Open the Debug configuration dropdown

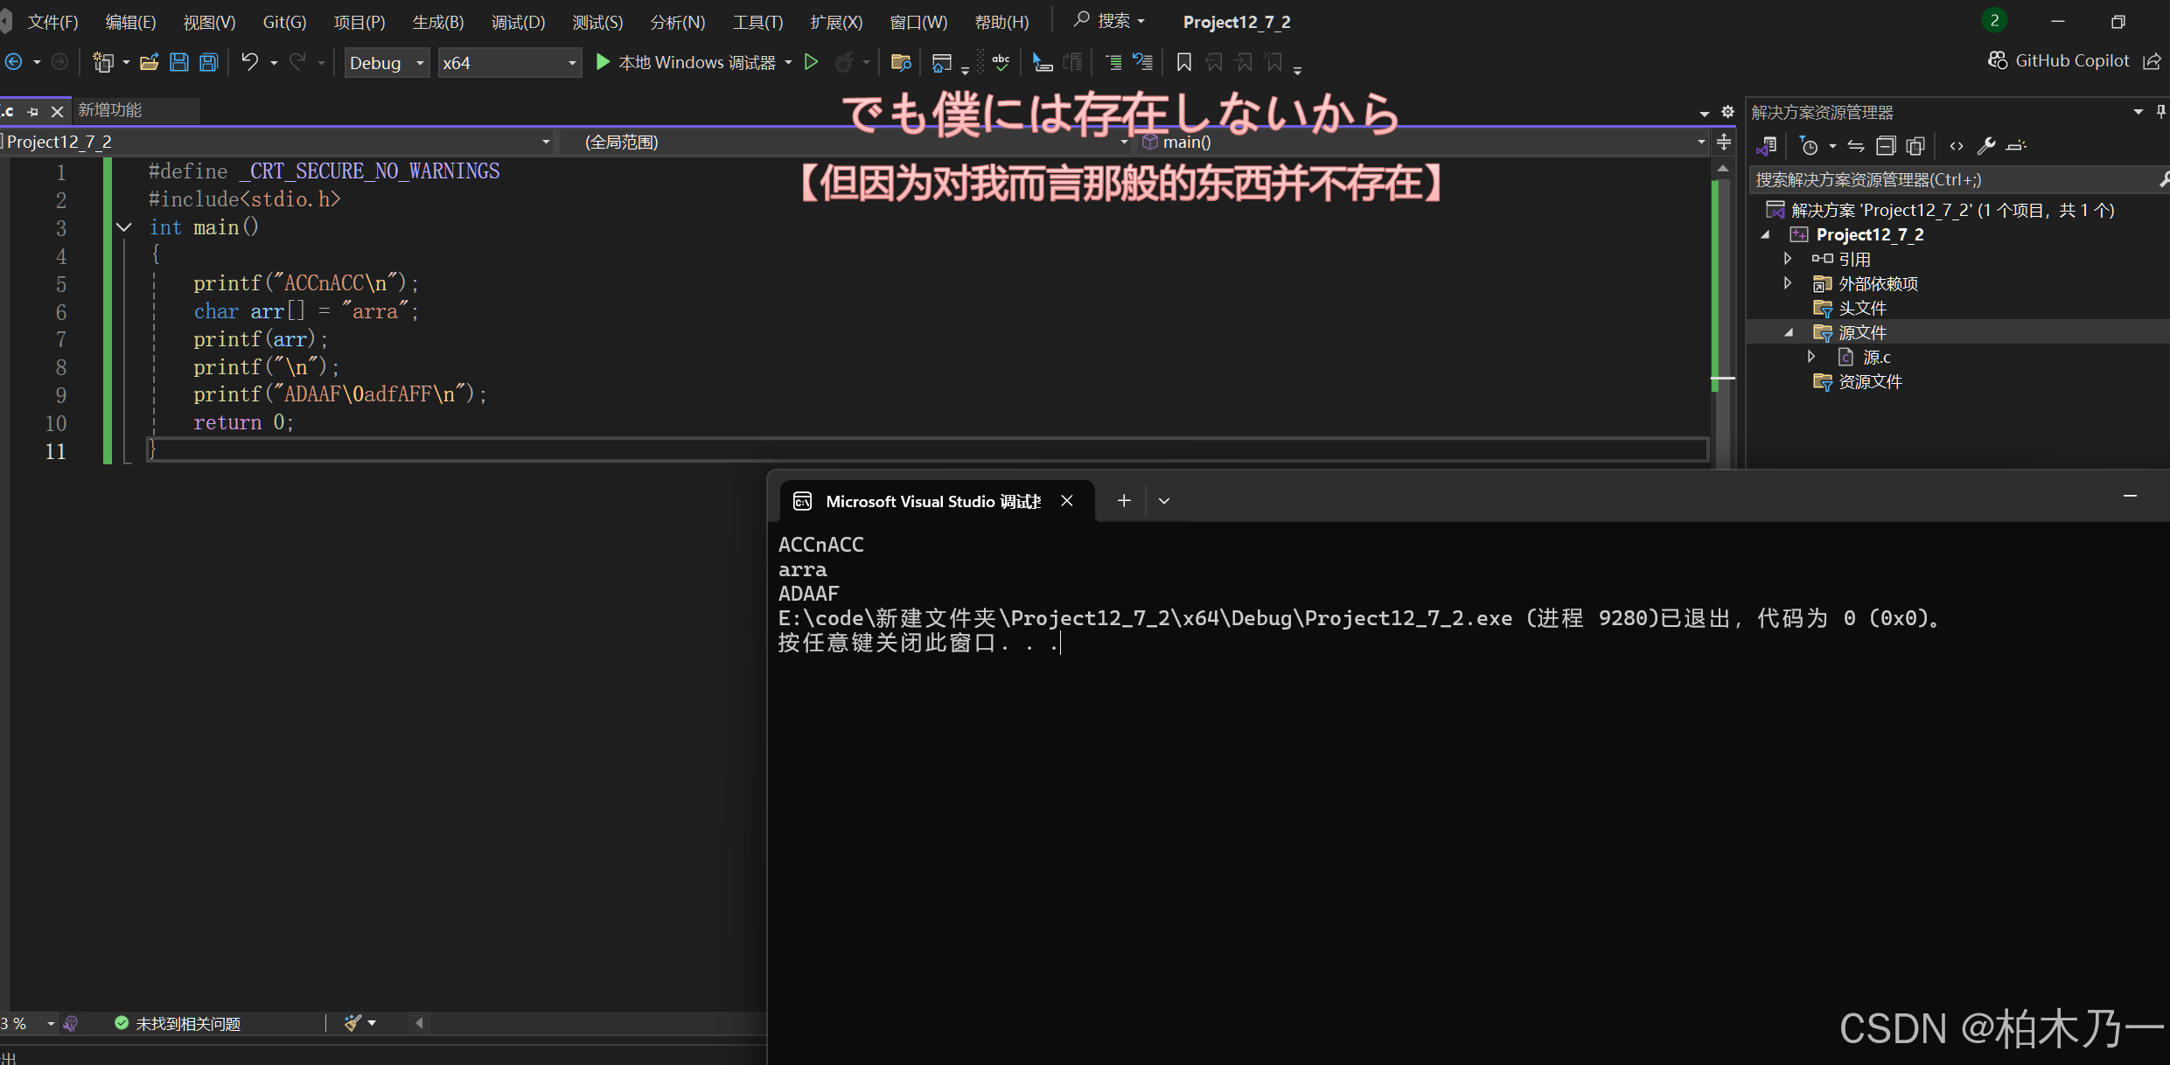click(x=387, y=63)
